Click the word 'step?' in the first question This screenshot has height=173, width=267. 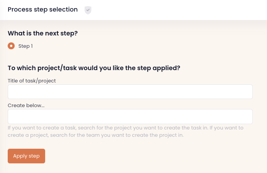[x=69, y=33]
